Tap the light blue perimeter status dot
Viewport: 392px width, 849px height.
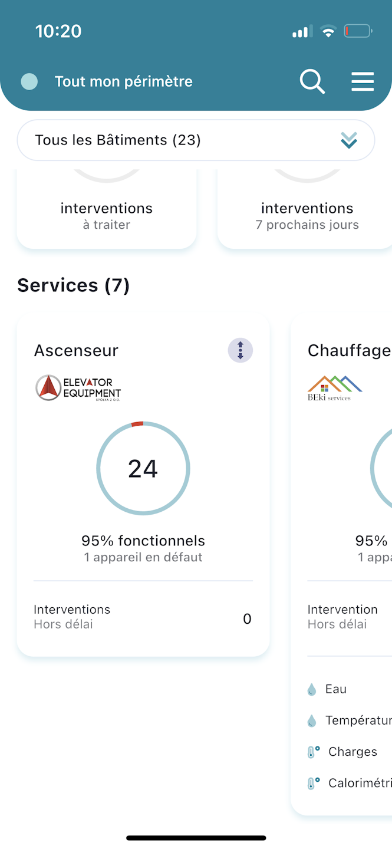(x=29, y=81)
